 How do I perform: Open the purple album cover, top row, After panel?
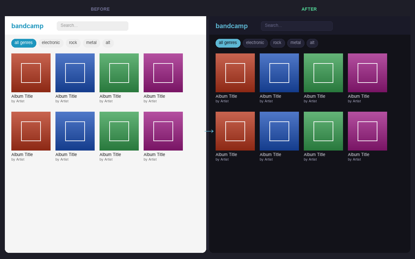(x=367, y=73)
